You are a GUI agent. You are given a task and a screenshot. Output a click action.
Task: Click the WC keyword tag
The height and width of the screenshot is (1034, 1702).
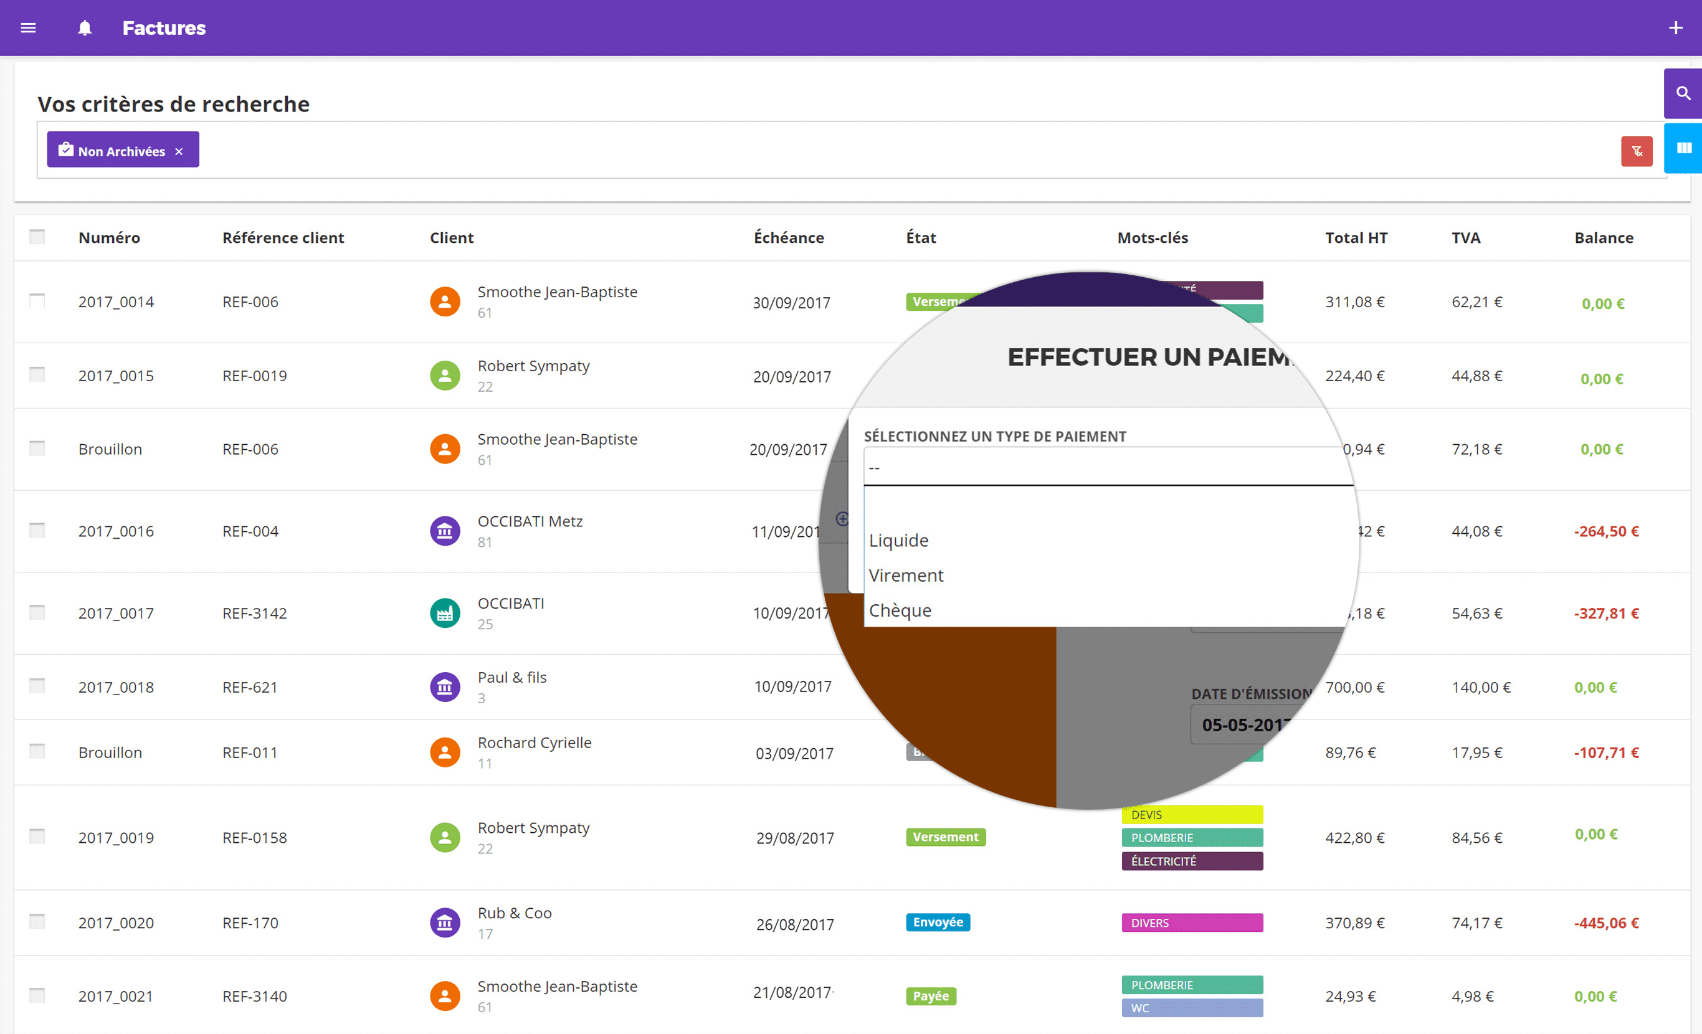1192,1008
